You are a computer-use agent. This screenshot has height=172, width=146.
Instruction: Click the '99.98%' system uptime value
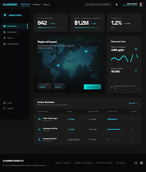(x=115, y=72)
